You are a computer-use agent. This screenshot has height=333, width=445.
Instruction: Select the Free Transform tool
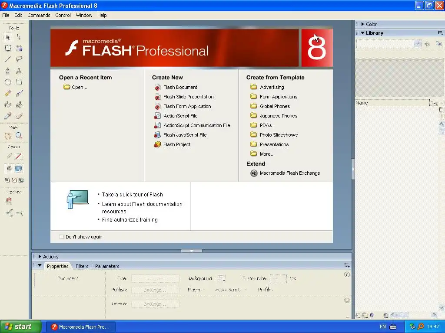(8, 48)
